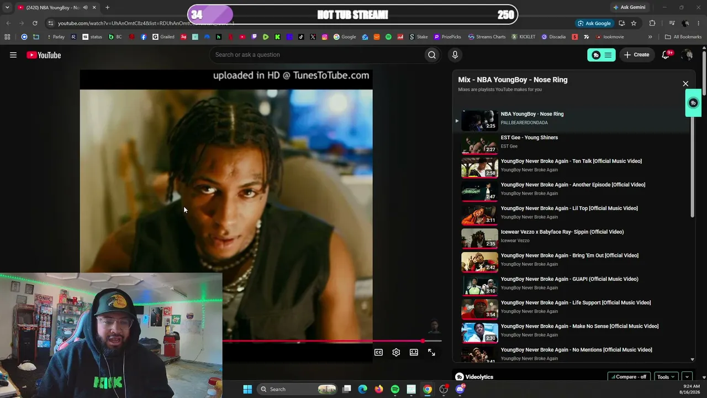Seek using the video progress bar
This screenshot has width=707, height=398.
pyautogui.click(x=332, y=341)
